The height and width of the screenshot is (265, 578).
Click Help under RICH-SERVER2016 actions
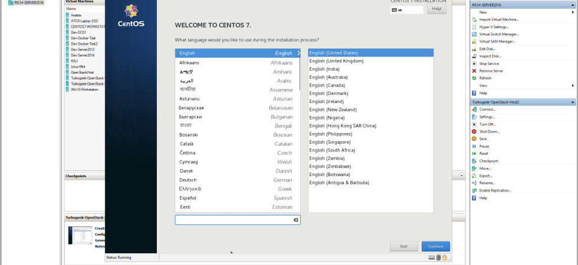[x=483, y=93]
